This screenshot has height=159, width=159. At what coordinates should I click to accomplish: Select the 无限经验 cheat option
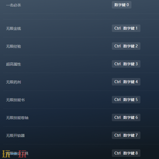(14, 46)
